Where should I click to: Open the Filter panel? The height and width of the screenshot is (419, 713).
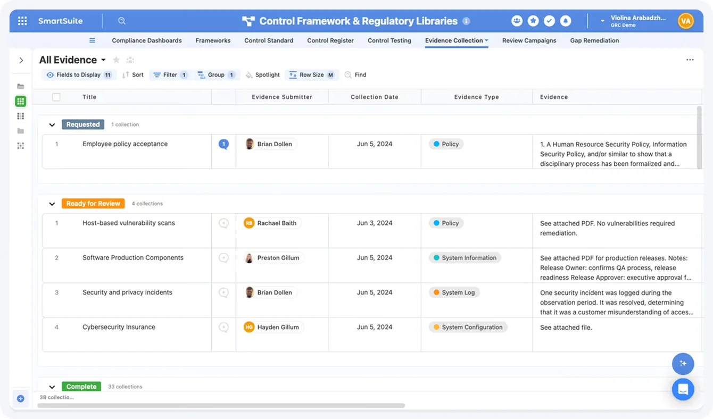[x=170, y=75]
